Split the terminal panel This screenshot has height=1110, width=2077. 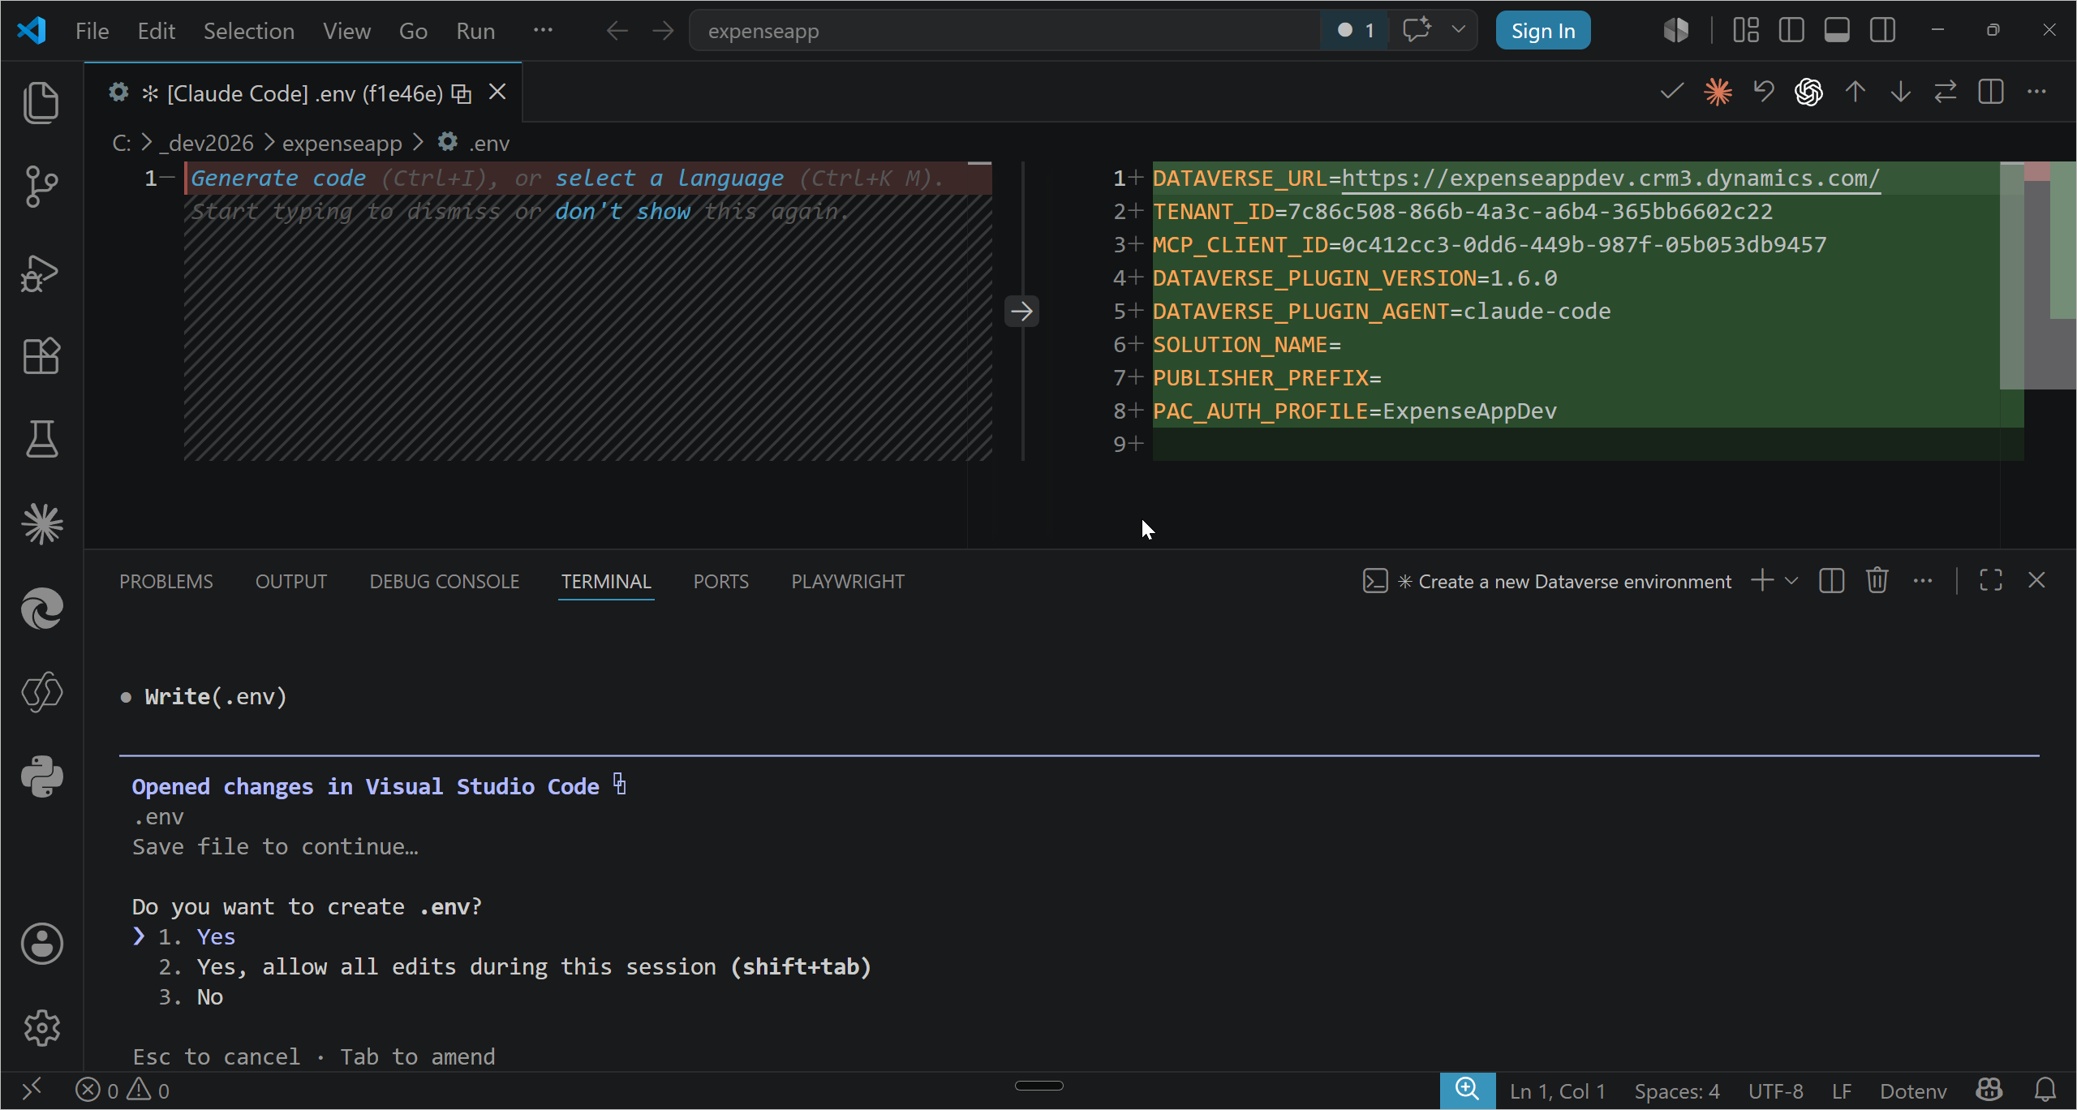pyautogui.click(x=1832, y=581)
